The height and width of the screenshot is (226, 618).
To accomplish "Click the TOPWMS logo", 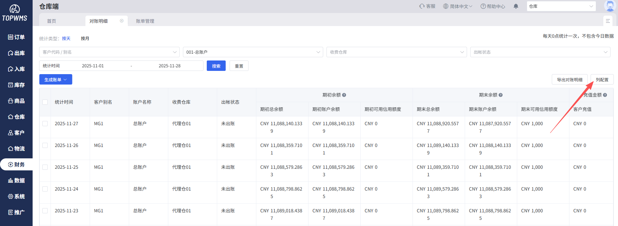I will pyautogui.click(x=15, y=13).
